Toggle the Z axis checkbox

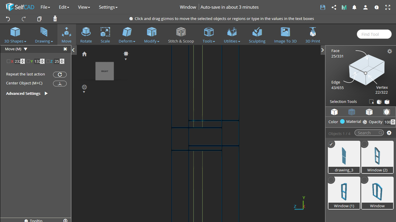coord(48,61)
